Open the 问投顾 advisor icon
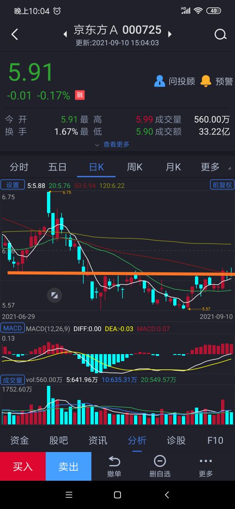 [159, 81]
